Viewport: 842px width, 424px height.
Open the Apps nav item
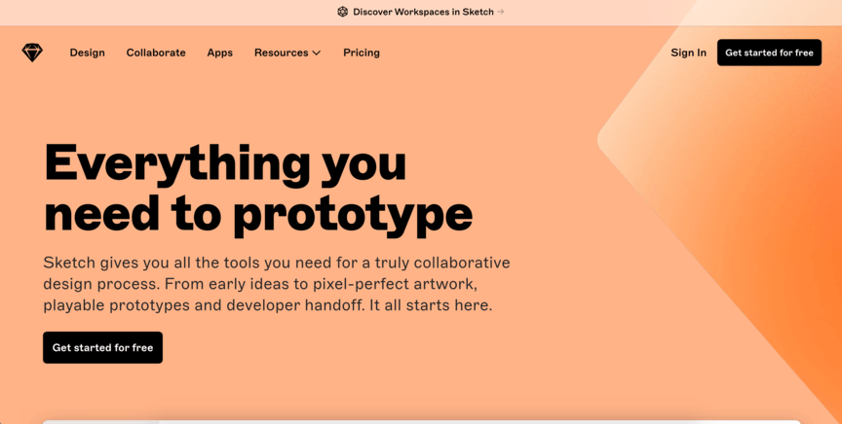click(x=219, y=53)
